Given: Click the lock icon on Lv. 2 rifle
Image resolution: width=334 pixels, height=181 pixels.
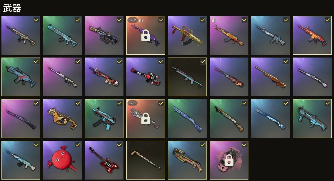Looking at the screenshot, I should coord(146,35).
